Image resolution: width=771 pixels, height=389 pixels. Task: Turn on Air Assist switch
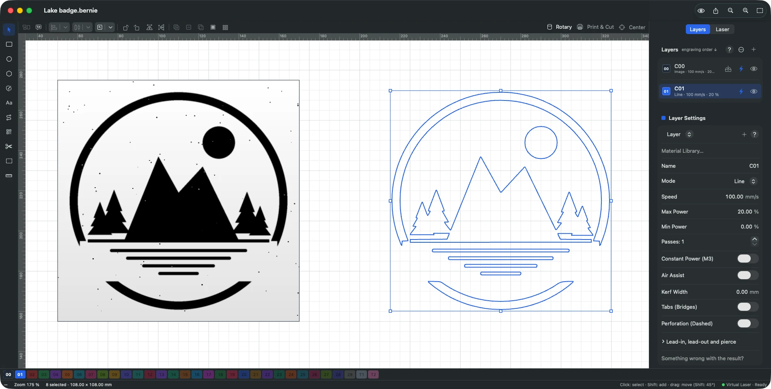[747, 275]
